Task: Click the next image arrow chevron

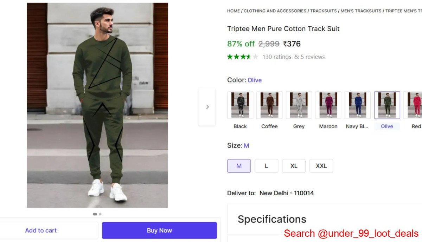Action: point(207,107)
